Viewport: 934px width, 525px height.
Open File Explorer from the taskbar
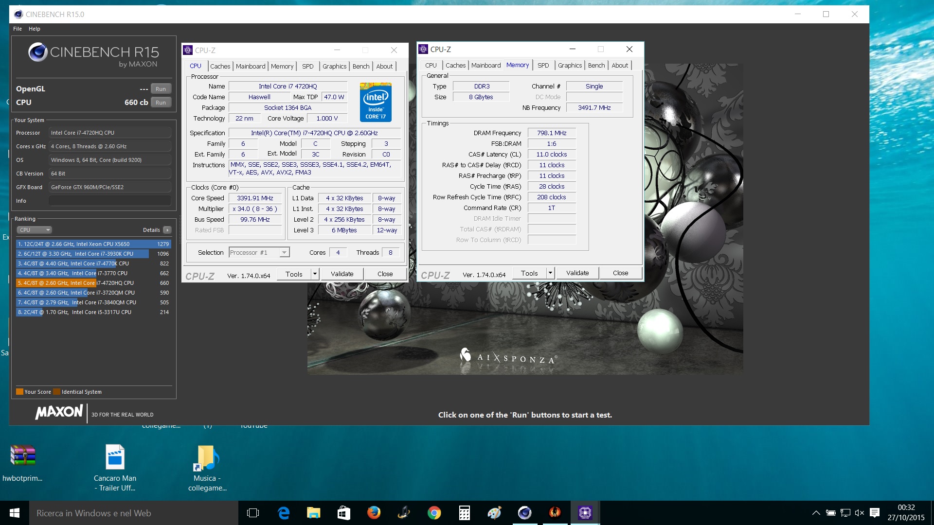tap(314, 513)
